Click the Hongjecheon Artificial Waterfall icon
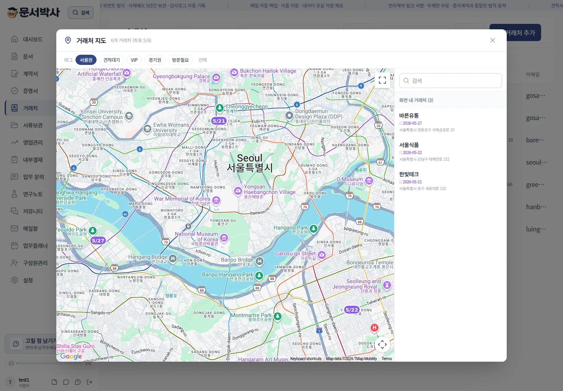 tap(127, 72)
